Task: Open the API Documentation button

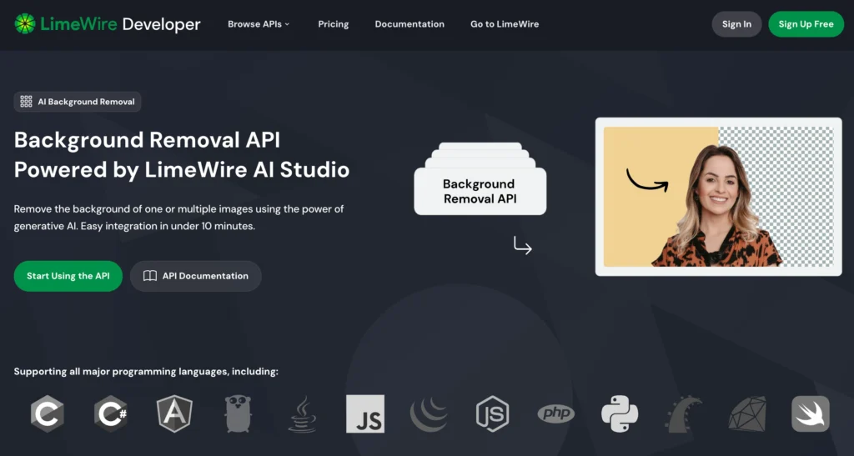Action: pyautogui.click(x=195, y=276)
